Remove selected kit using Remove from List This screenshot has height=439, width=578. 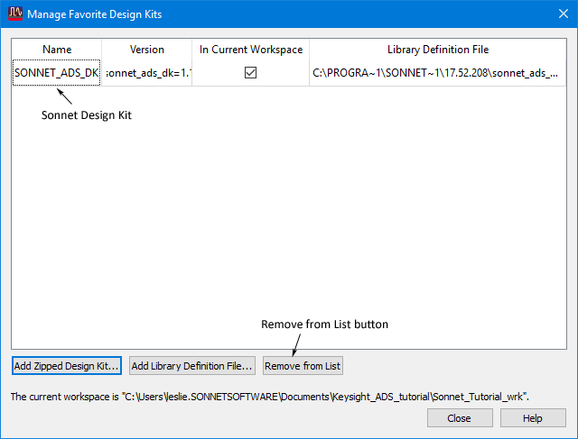pos(303,366)
